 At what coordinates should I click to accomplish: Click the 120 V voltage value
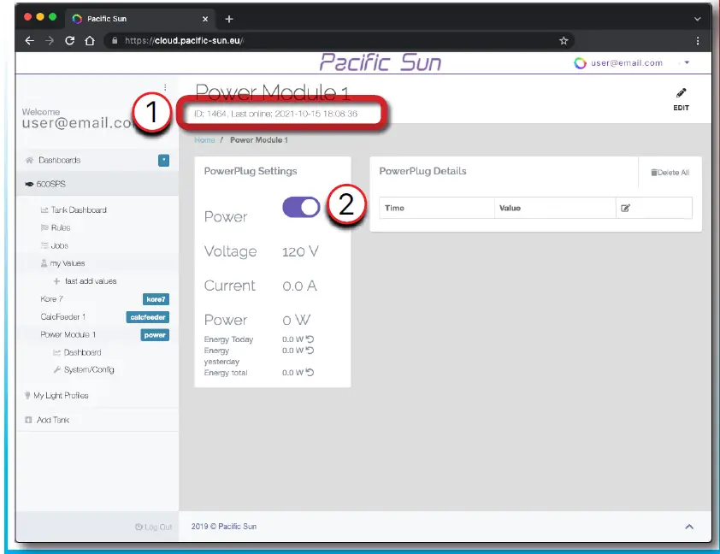300,251
